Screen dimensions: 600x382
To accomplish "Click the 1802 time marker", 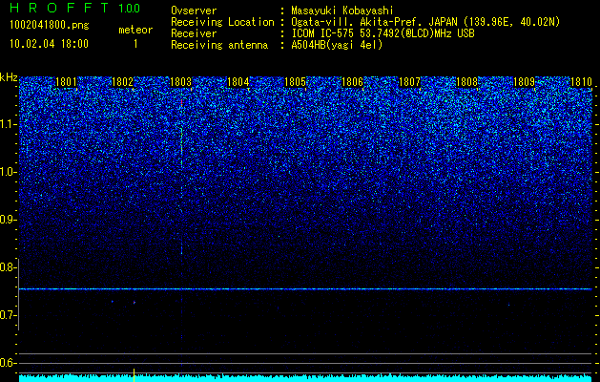I will [x=122, y=82].
